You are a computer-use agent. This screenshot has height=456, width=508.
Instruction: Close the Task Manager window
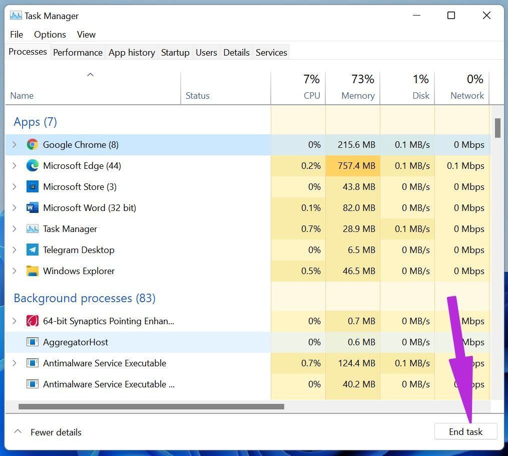(486, 15)
